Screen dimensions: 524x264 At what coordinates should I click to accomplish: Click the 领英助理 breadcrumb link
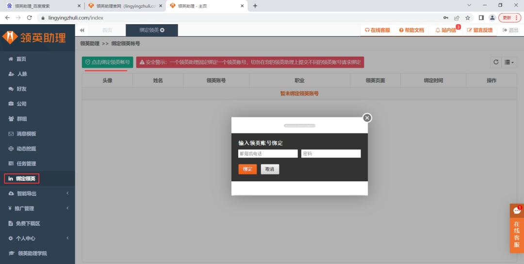click(90, 44)
